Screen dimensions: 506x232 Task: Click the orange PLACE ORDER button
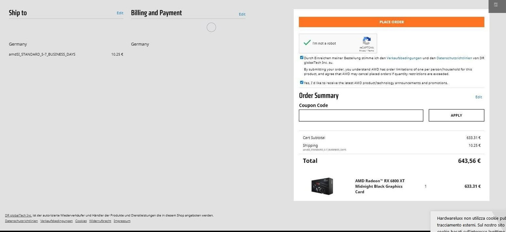391,22
